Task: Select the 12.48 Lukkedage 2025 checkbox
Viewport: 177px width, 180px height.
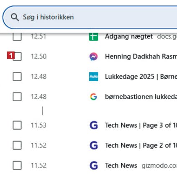Action: [x=17, y=77]
